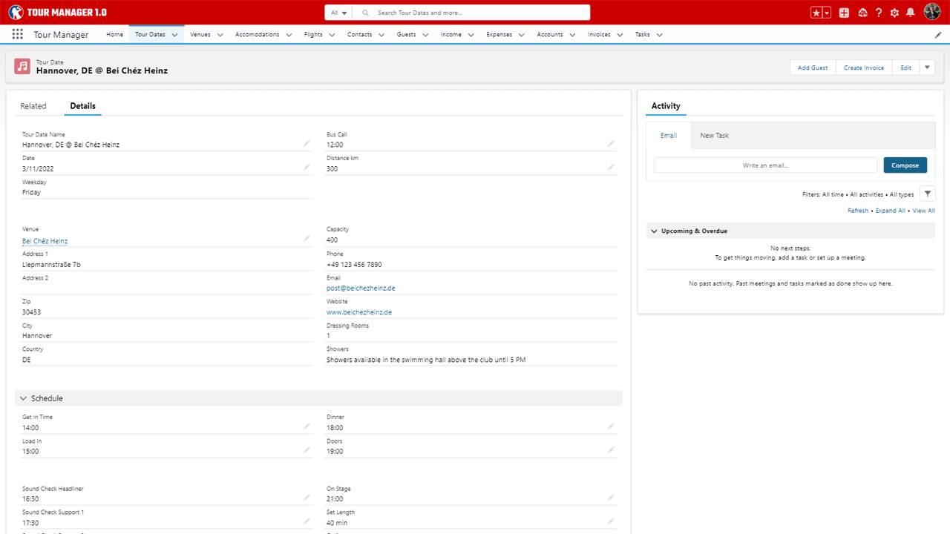The height and width of the screenshot is (534, 950).
Task: Click the Tour Manager logo
Action: click(57, 13)
